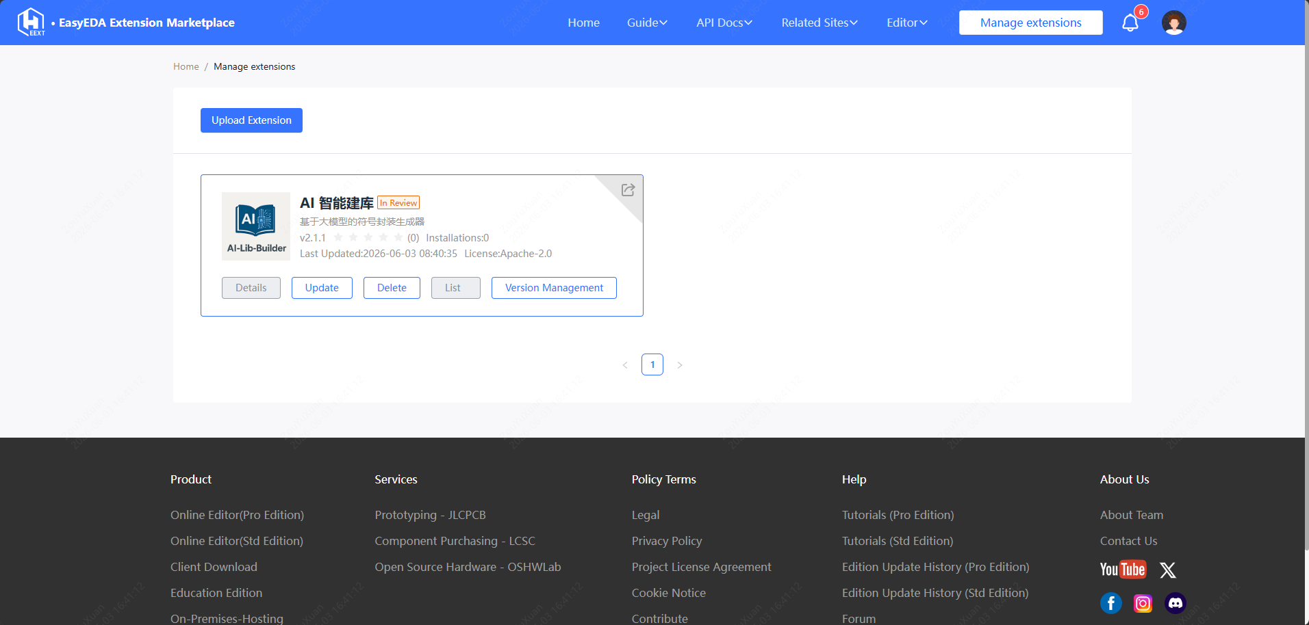Open Project License Agreement link
This screenshot has height=625, width=1309.
tap(701, 567)
